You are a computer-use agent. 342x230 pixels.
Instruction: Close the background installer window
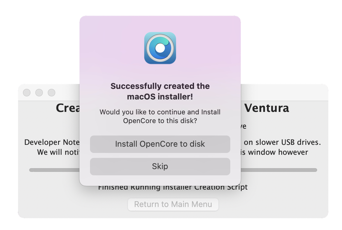coord(27,93)
